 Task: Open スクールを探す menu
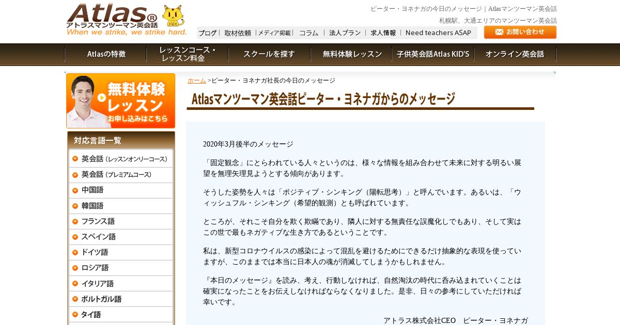(269, 54)
